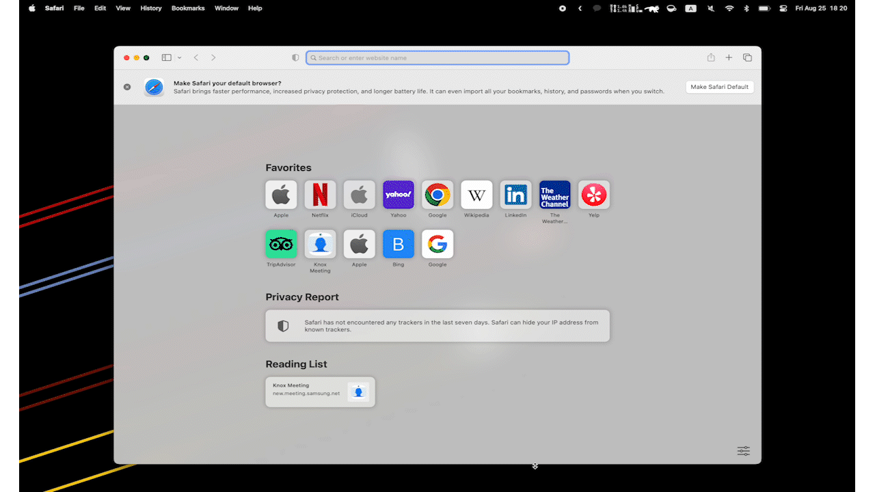The width and height of the screenshot is (875, 492).
Task: Click the privacy shield icon beside the address bar
Action: [x=295, y=57]
